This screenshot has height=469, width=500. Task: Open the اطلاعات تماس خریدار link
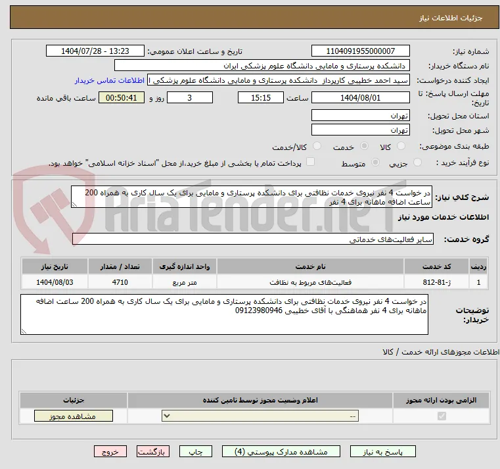coord(110,80)
